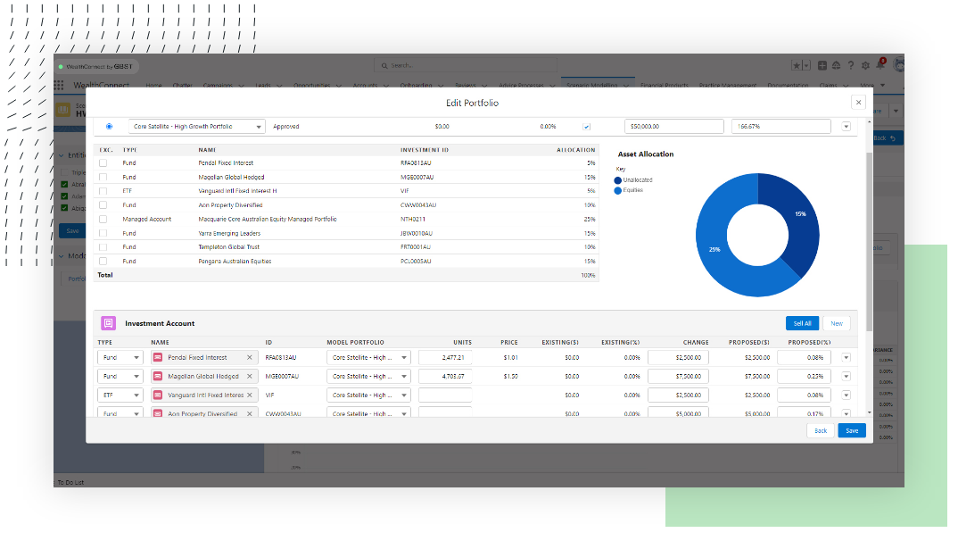Exclude Pendal Fixed Interest via checkbox
958x541 pixels.
[103, 163]
